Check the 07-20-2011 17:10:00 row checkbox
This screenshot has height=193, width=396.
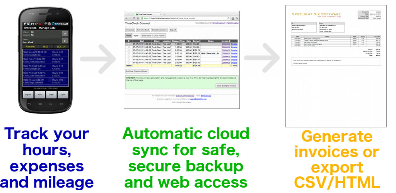coord(128,63)
